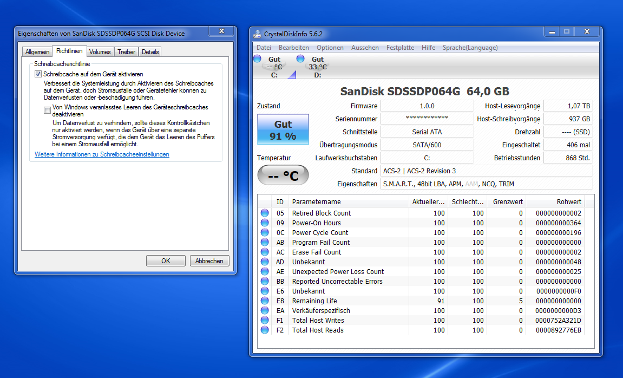Click status orb of Total Host Reads row

pos(265,330)
